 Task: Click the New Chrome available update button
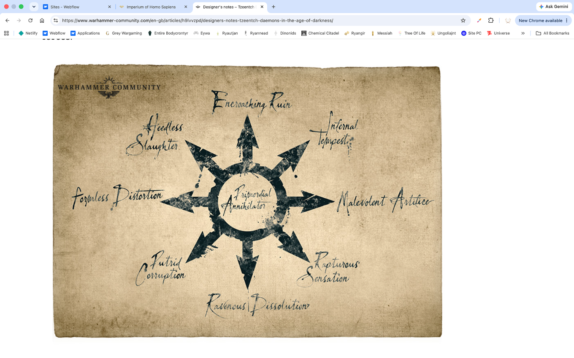[543, 20]
